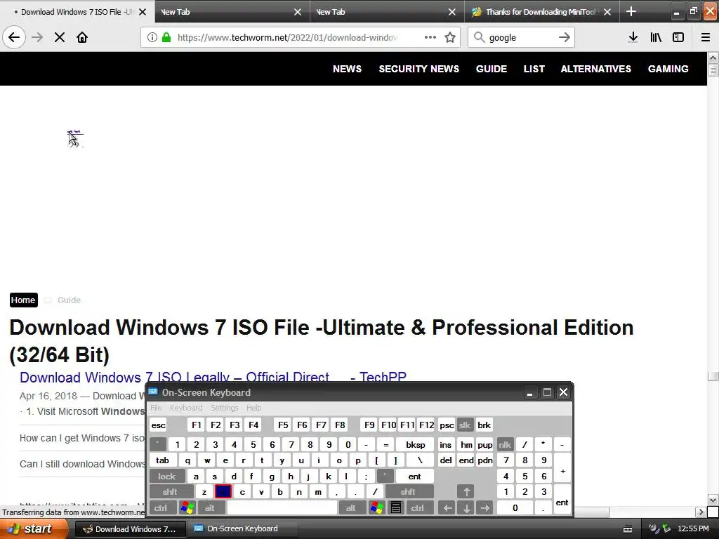Click the google search box
This screenshot has width=719, height=539.
pos(520,37)
